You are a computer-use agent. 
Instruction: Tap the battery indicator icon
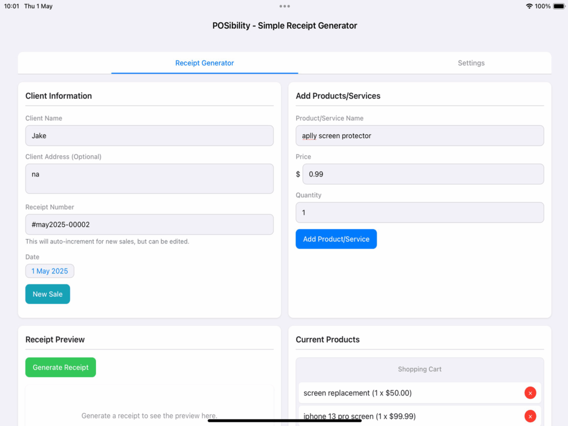[559, 6]
